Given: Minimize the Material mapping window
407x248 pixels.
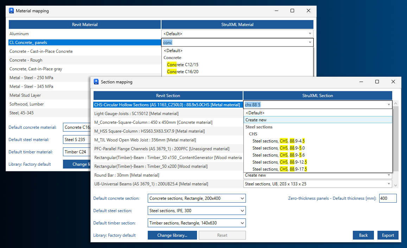Looking at the screenshot, I should (x=276, y=11).
